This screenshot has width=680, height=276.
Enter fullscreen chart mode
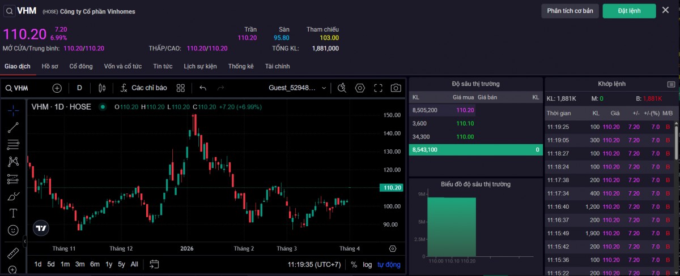coord(378,88)
